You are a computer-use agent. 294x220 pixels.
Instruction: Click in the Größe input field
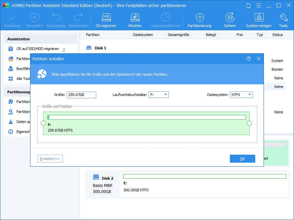(x=81, y=95)
